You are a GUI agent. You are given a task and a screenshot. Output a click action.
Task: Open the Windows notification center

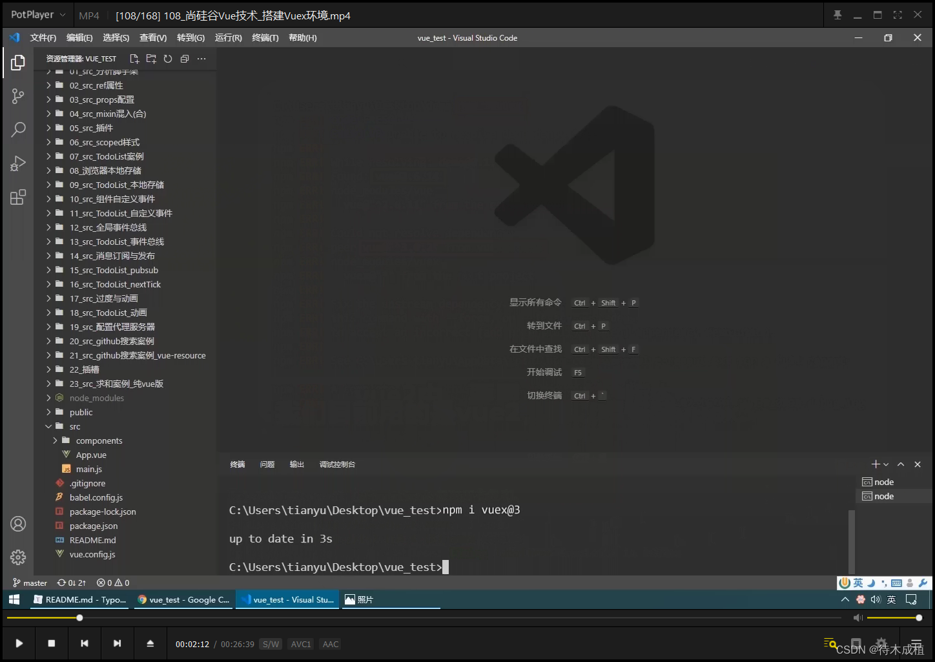pyautogui.click(x=911, y=599)
